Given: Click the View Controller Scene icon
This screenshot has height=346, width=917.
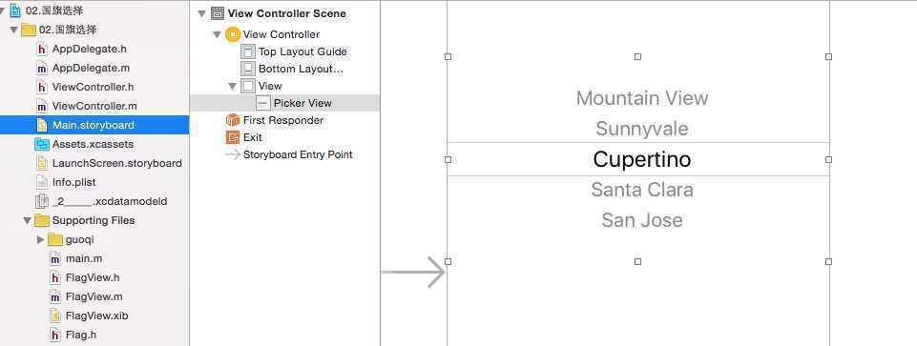Looking at the screenshot, I should point(217,13).
